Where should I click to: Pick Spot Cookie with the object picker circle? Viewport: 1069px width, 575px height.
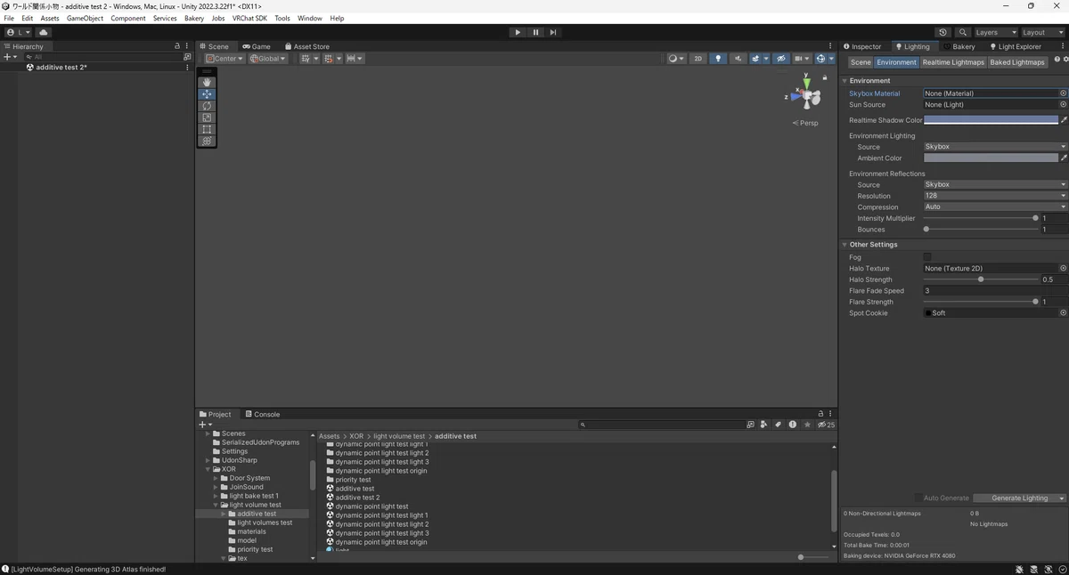(1063, 313)
